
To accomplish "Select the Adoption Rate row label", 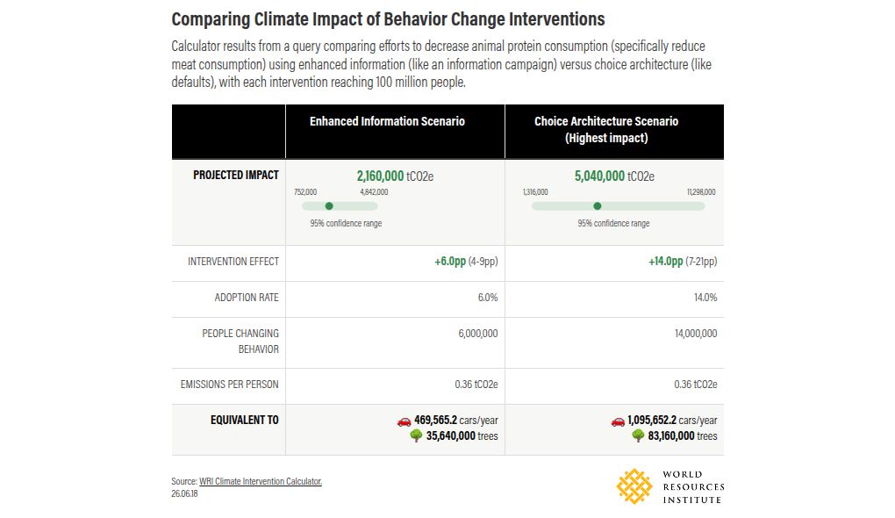I will click(x=247, y=298).
